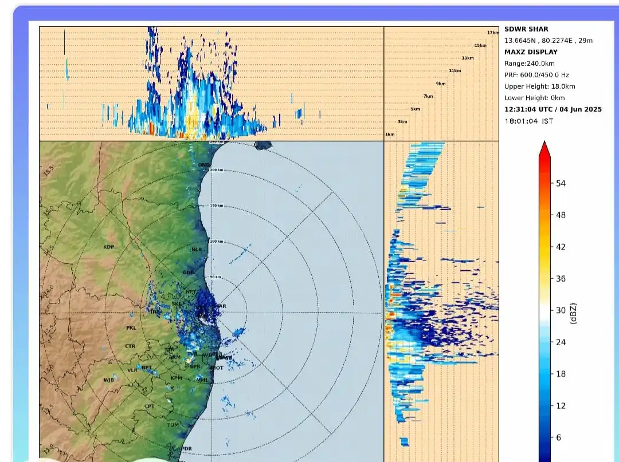Click the 6 dBZ scale value
619x462 pixels.
558,437
